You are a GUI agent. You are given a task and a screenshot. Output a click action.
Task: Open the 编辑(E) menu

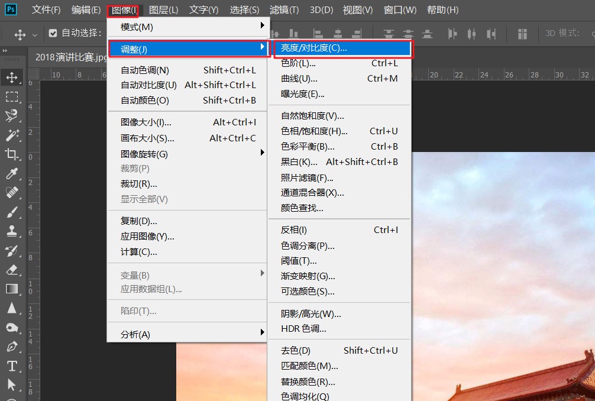86,10
